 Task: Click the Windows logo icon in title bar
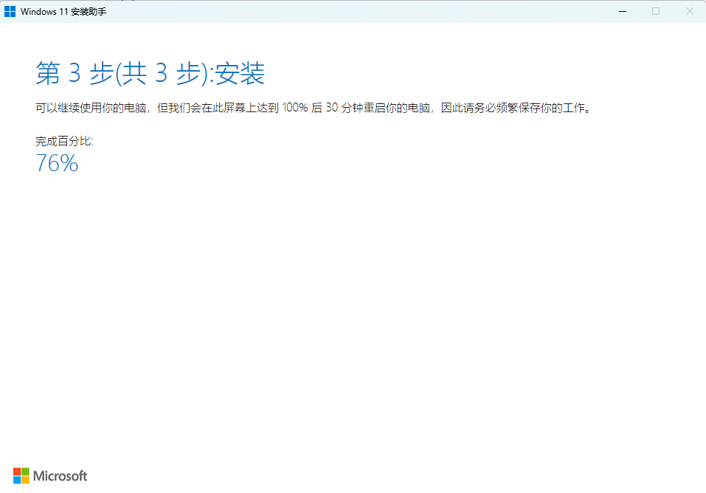pos(10,12)
